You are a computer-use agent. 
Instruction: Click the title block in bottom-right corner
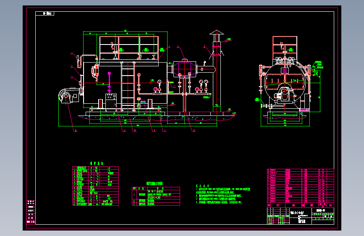click(x=300, y=216)
